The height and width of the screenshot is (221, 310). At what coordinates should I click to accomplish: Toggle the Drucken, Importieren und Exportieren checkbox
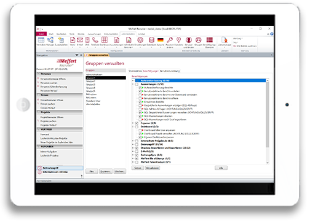point(137,148)
